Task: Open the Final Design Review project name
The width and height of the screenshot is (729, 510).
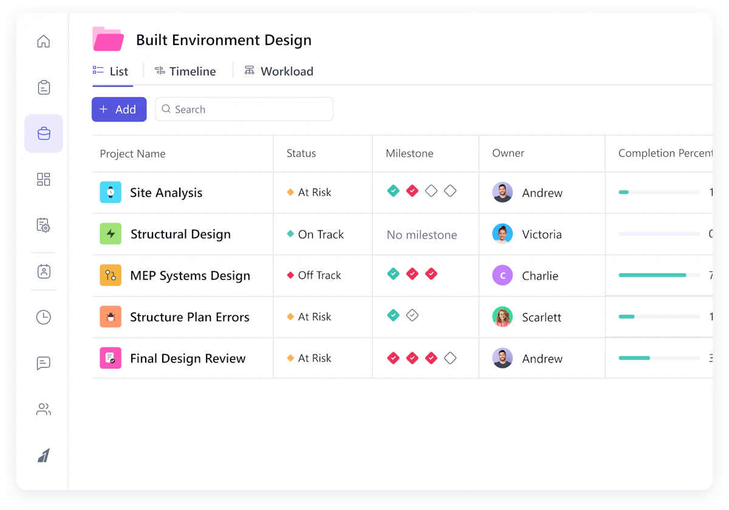Action: (x=188, y=359)
